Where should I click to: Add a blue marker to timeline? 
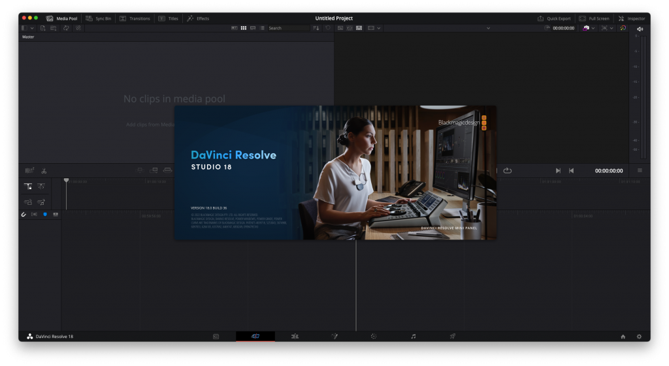45,215
